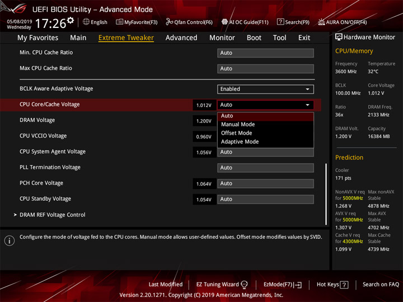
Task: Toggle the AURA ON/OFF light icon
Action: click(x=321, y=22)
